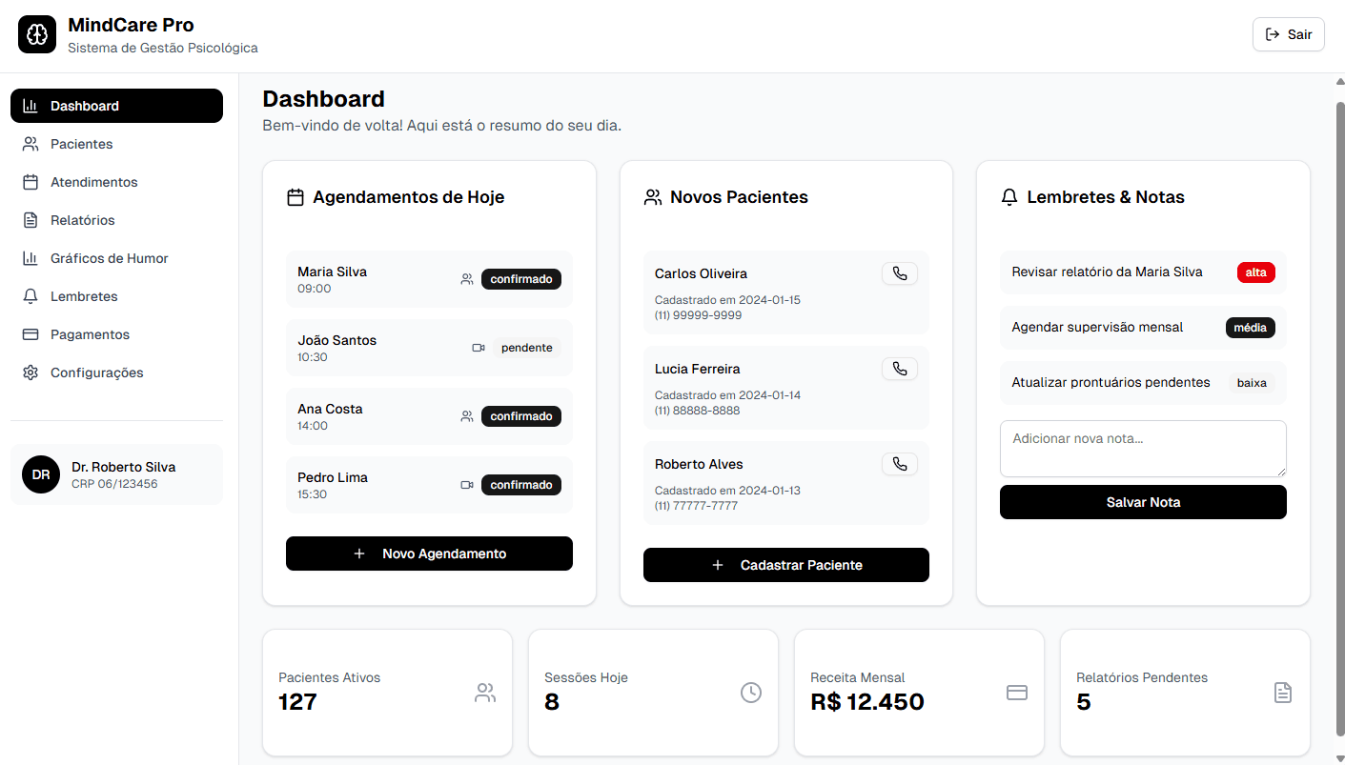
Task: Toggle the 'pendente' badge for João Santos
Action: pos(526,348)
